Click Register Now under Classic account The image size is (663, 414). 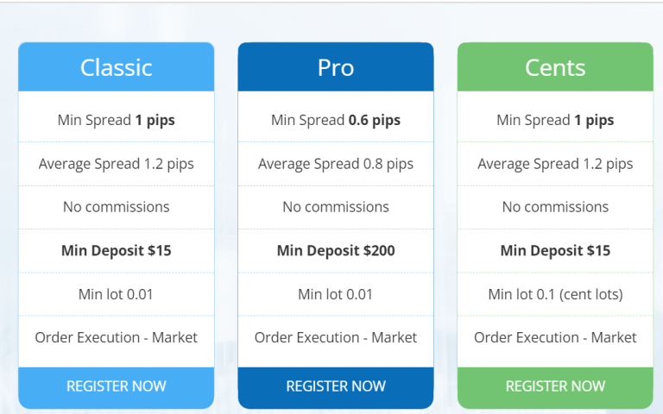tap(117, 386)
